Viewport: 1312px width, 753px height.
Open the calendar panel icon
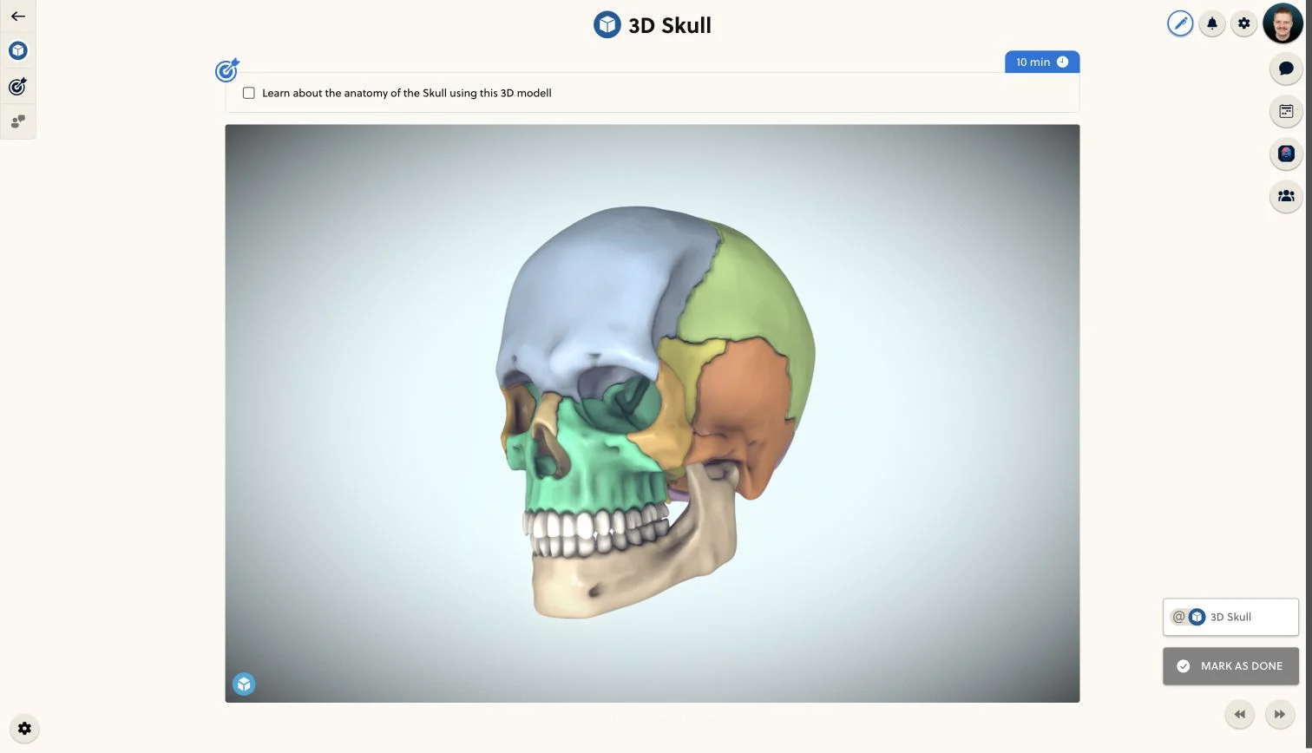1286,111
